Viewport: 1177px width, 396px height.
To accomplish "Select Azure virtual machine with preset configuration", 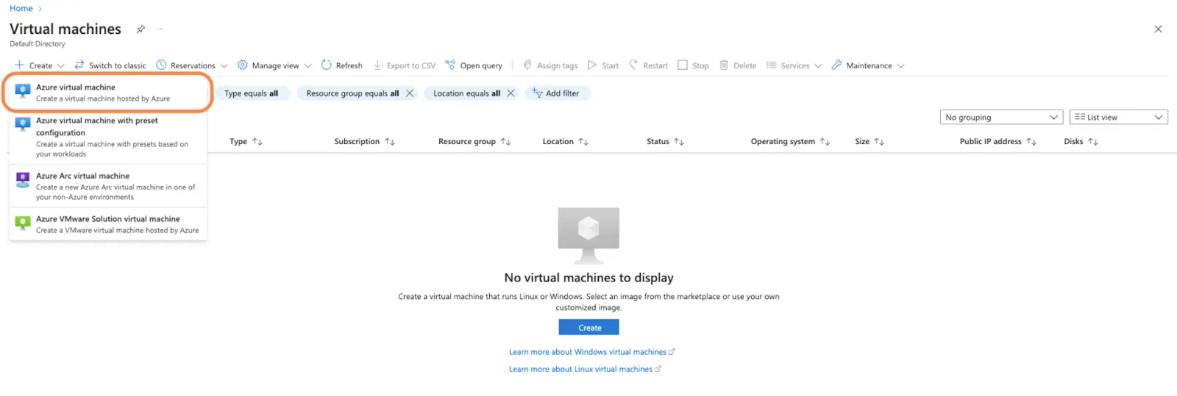I will [108, 137].
